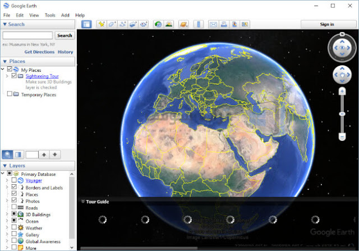
Task: Click the search magnifier icon below Places
Action: point(7,155)
